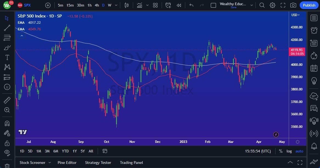320x168 pixels.
Task: Select the measure ruler tool
Action: click(7, 100)
